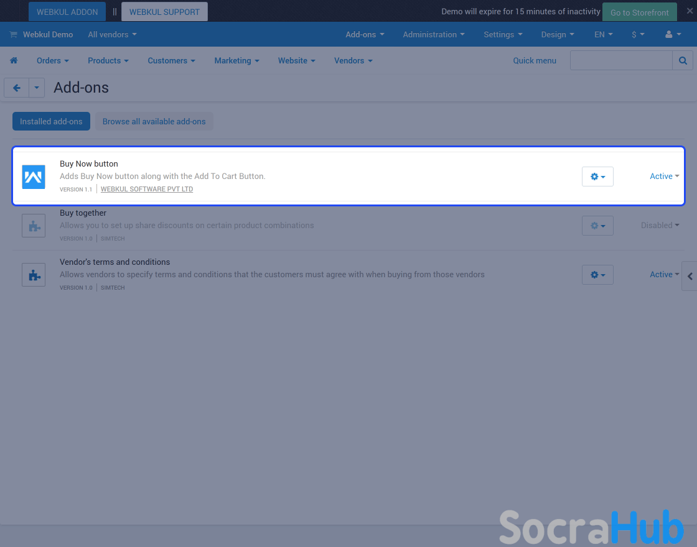This screenshot has height=547, width=697.
Task: Change Buy together Disabled status
Action: coord(660,225)
